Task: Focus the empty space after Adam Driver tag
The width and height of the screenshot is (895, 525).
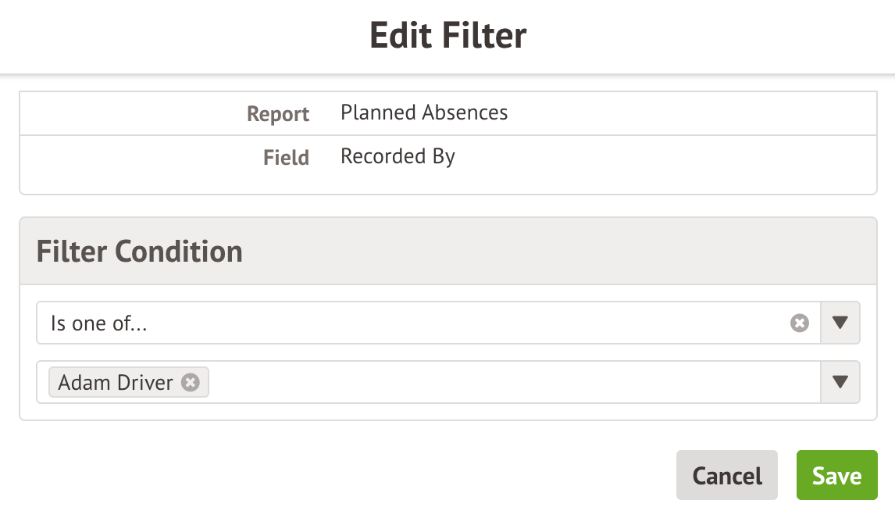Action: tap(508, 382)
